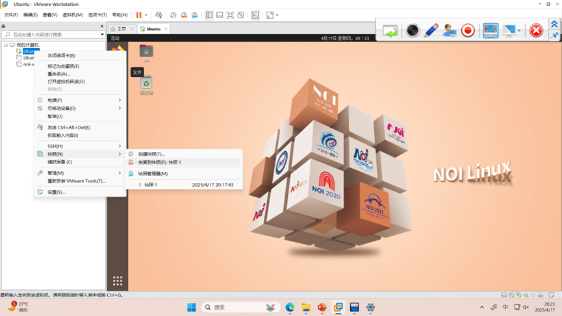The width and height of the screenshot is (562, 316).
Task: Click the red X exit icon on floating toolbar
Action: [x=536, y=30]
